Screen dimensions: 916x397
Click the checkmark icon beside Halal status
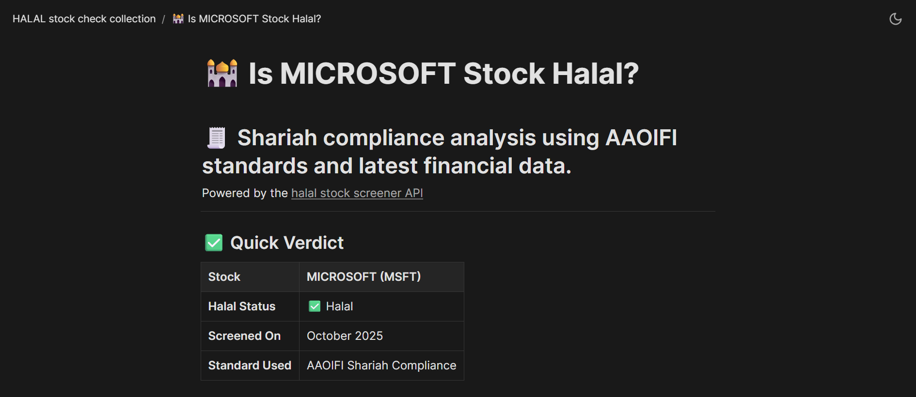click(x=314, y=306)
